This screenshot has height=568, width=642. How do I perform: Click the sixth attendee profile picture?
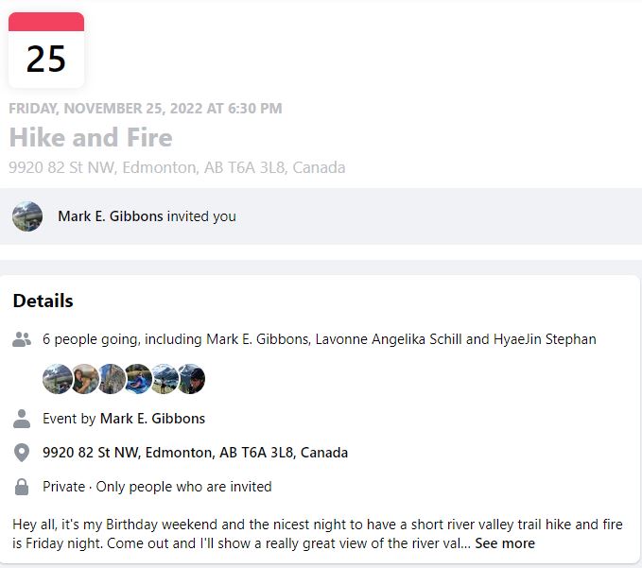(192, 379)
